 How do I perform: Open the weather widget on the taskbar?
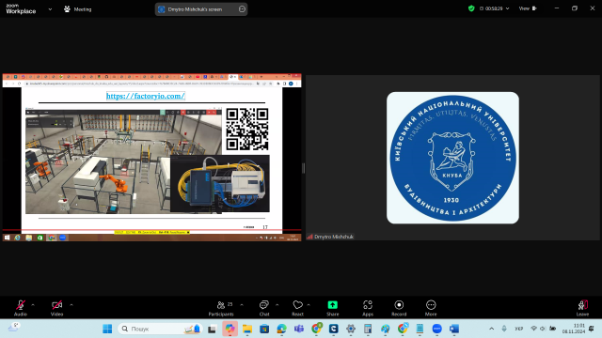(x=14, y=328)
